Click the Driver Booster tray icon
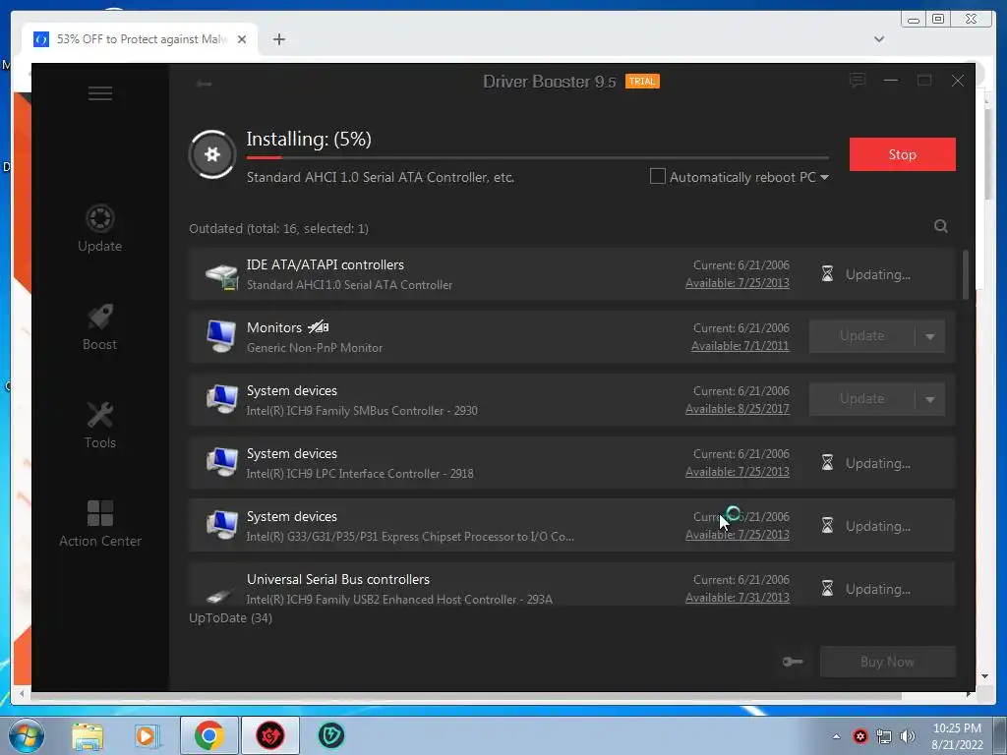This screenshot has width=1007, height=755. click(x=860, y=736)
